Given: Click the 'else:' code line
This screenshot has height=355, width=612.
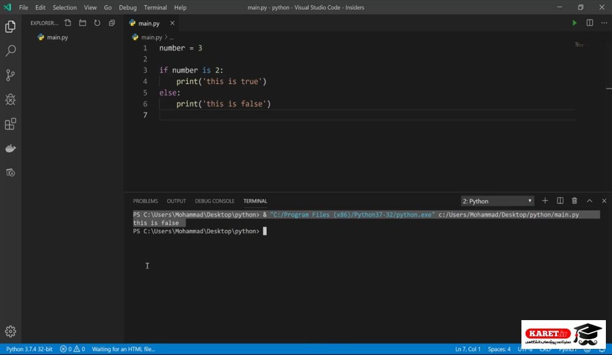Looking at the screenshot, I should [170, 93].
